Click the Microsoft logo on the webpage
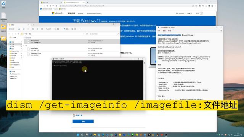Image resolution: width=244 pixels, height=137 pixels. coord(57,13)
